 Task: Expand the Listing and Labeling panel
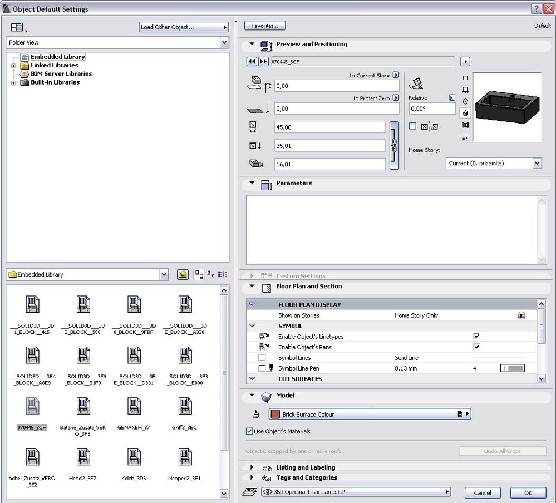tap(252, 467)
